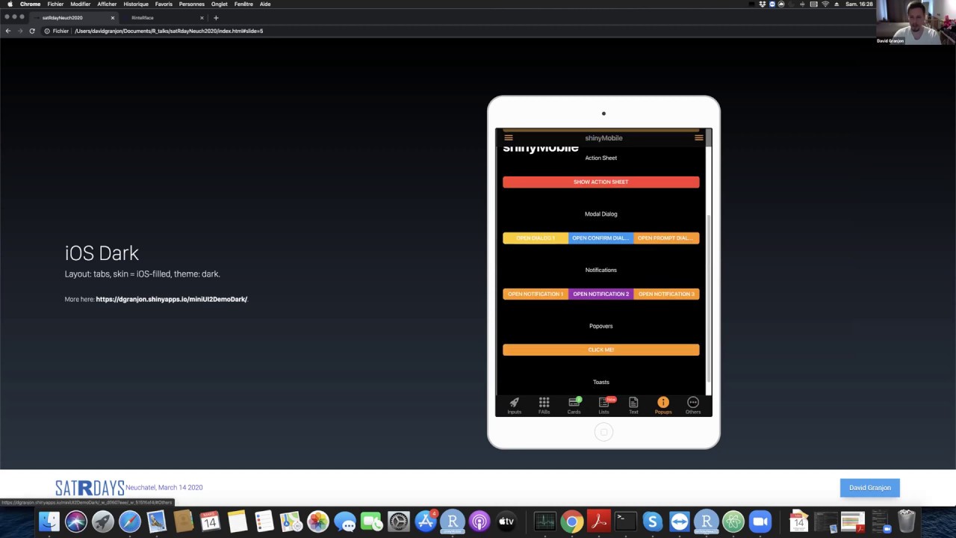Click OPEN NOTIFICATION 1 button
This screenshot has height=538, width=956.
coord(535,294)
